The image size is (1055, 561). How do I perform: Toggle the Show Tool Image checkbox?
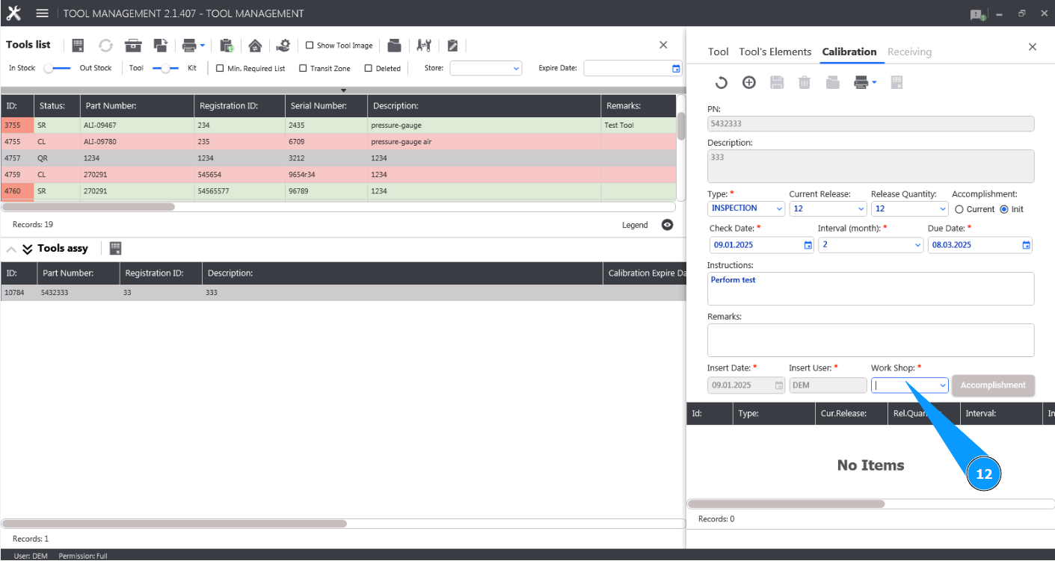310,46
